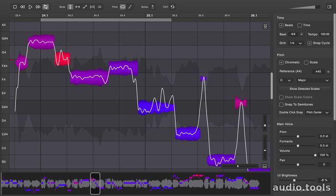Click the rewind button
Screen dimensions: 336x196
coord(23,7)
